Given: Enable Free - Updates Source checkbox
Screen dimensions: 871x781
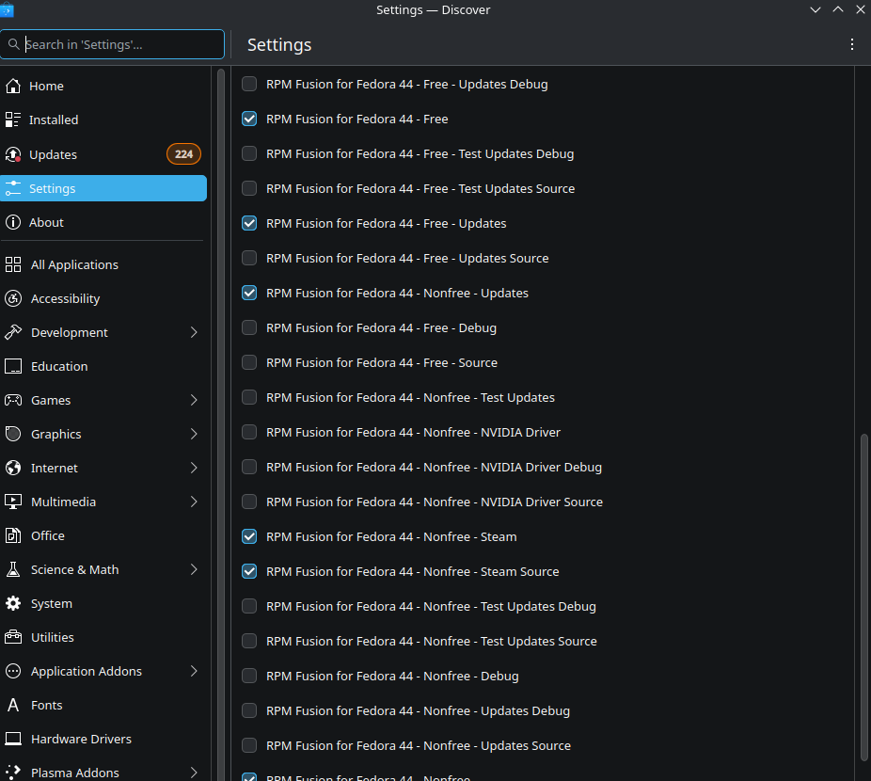Looking at the screenshot, I should [249, 258].
